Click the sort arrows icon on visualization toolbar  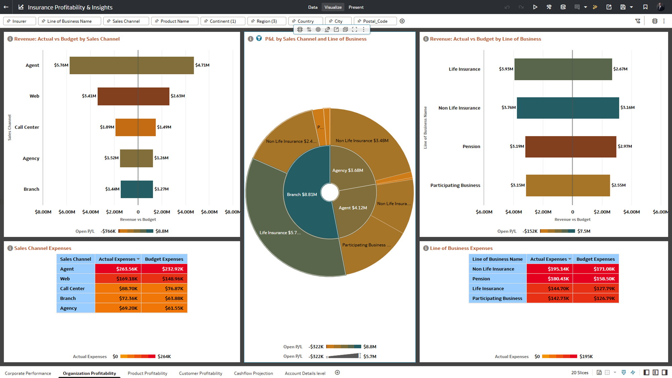pyautogui.click(x=309, y=30)
